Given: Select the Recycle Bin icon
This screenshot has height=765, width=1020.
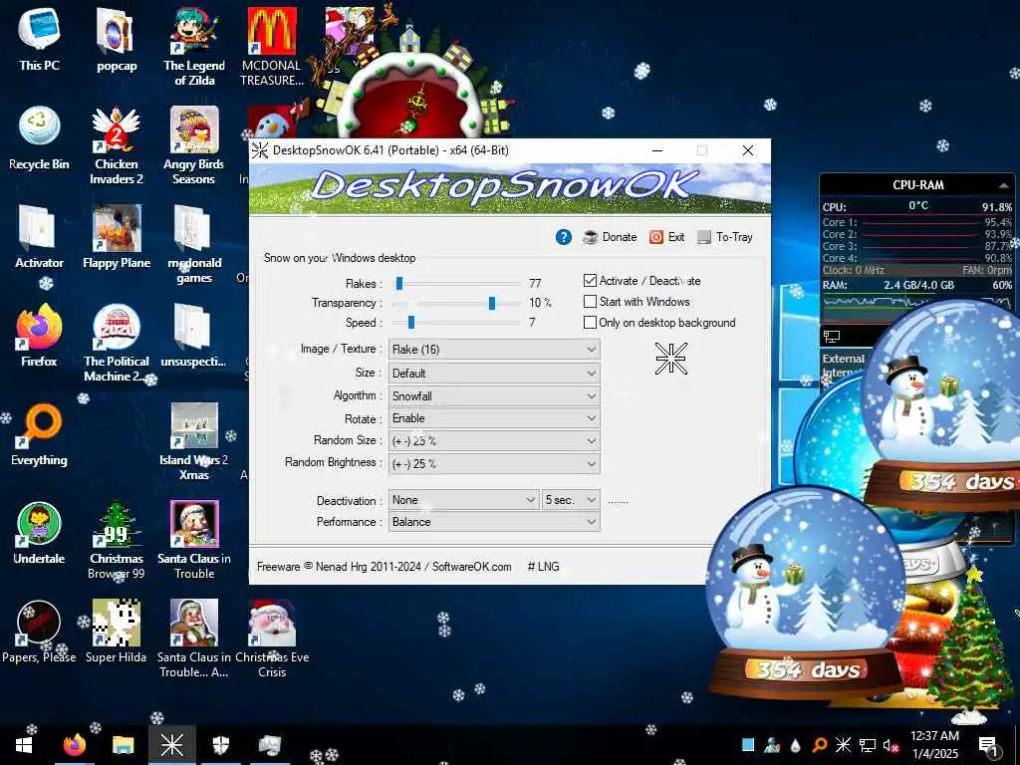Looking at the screenshot, I should [x=39, y=137].
